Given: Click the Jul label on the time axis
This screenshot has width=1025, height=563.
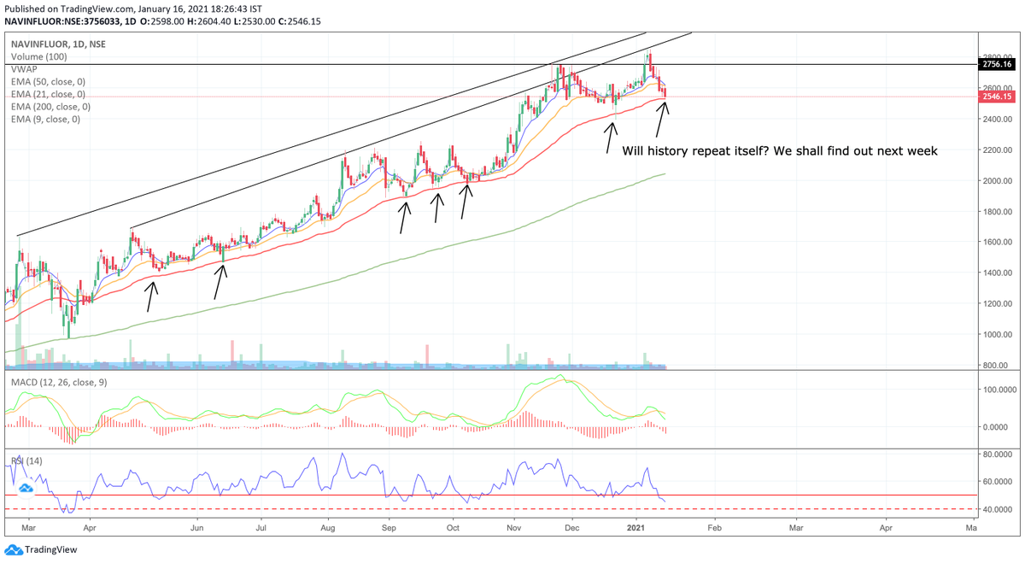Looking at the screenshot, I should tap(261, 529).
